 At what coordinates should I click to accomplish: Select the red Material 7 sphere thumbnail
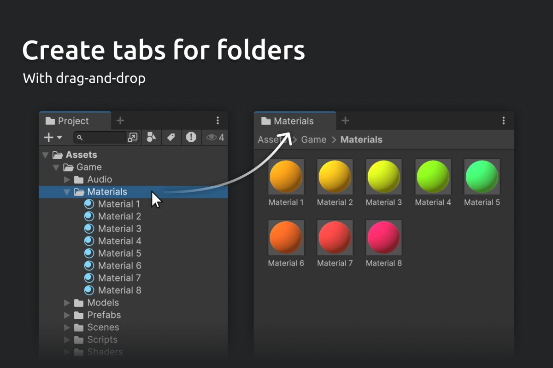335,237
